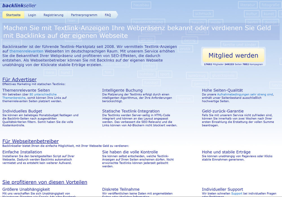Follow Aufnahmebedingungen sehr streng sind link
The height and width of the screenshot is (197, 282).
point(245,94)
